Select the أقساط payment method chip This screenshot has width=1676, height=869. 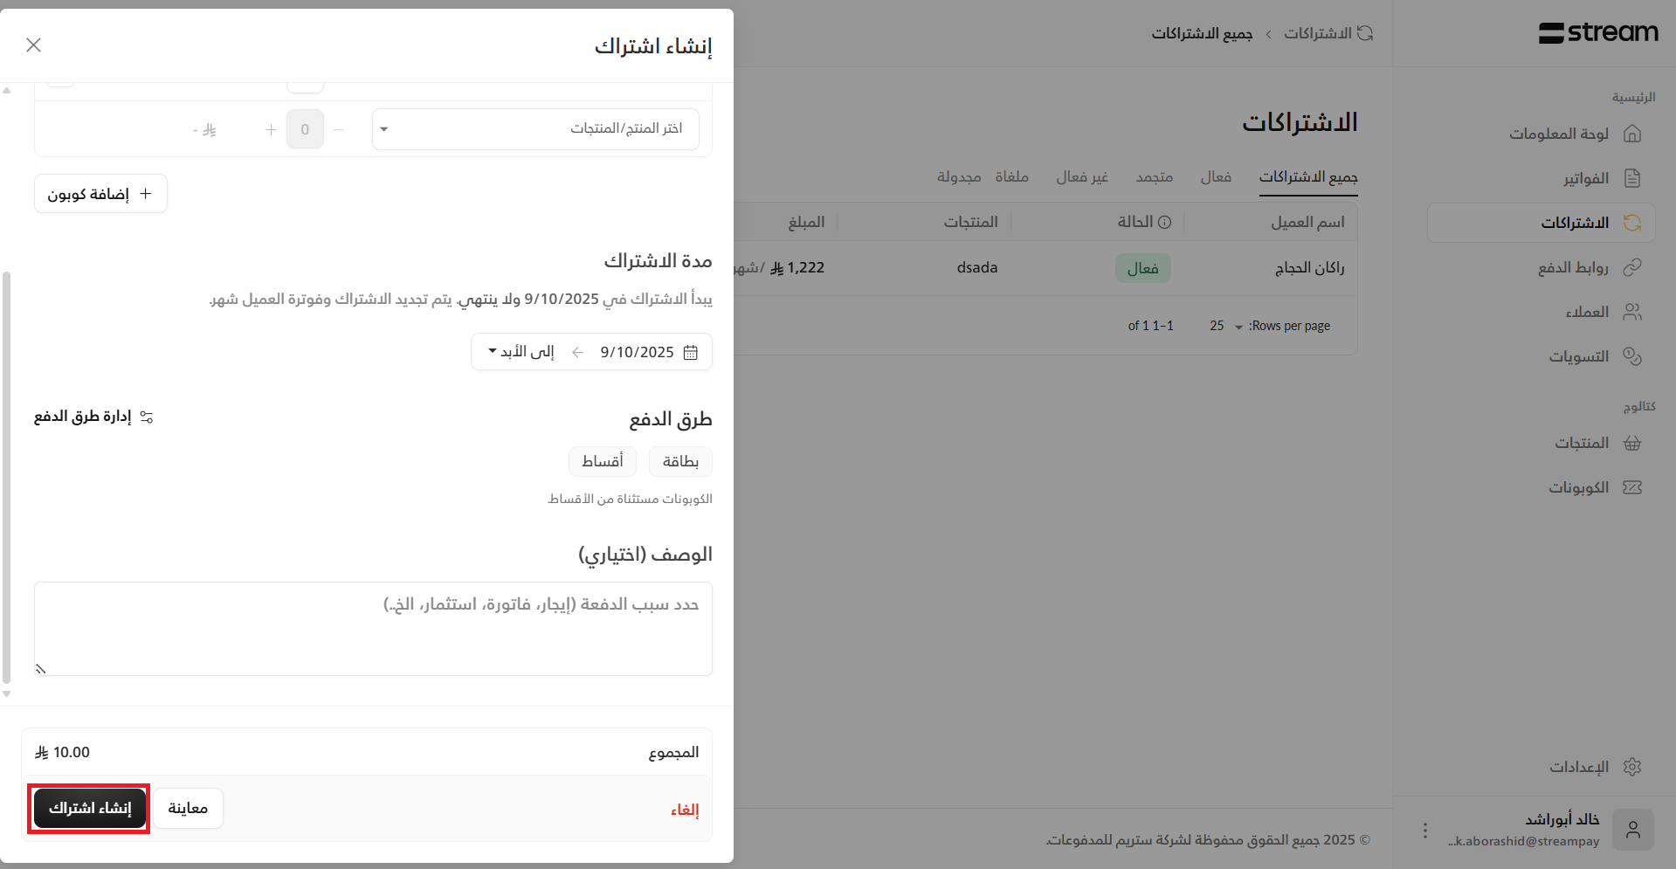[602, 461]
